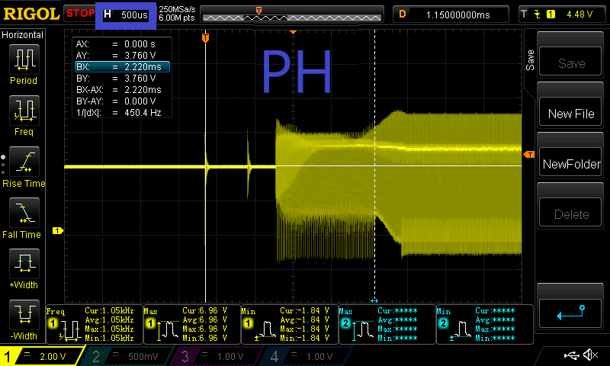
Task: Click the 1/|dX| value 450.4 Hz
Action: 143,113
